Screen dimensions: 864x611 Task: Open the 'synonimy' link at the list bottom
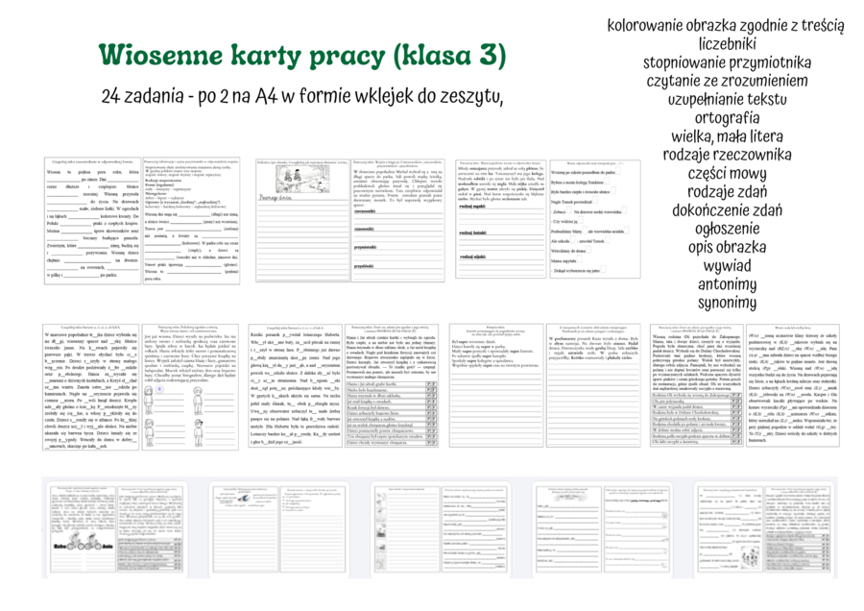727,302
